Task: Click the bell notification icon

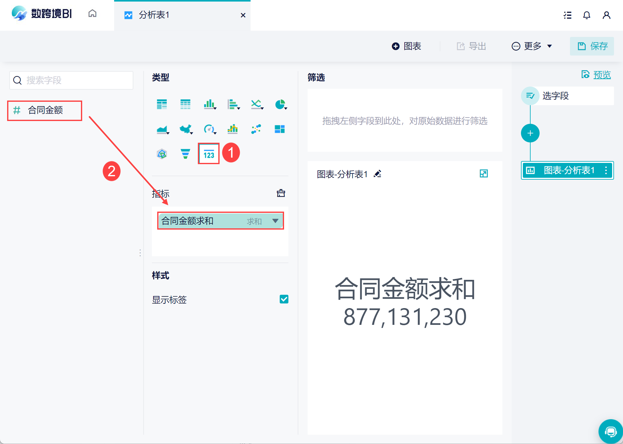Action: [586, 15]
